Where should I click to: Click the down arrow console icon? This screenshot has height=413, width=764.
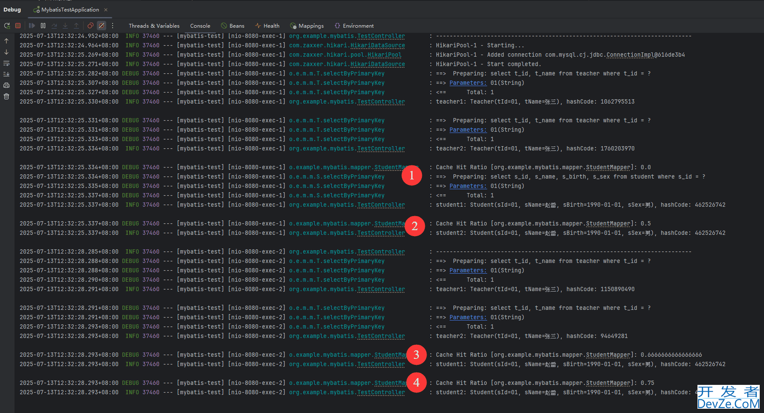pos(6,52)
